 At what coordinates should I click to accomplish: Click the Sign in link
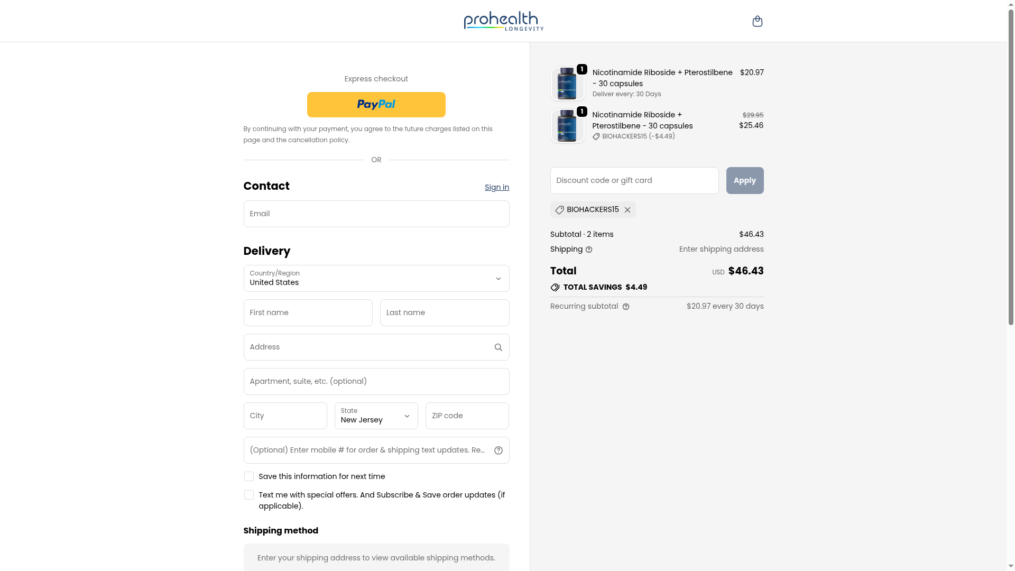pos(496,187)
